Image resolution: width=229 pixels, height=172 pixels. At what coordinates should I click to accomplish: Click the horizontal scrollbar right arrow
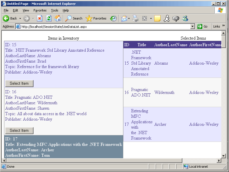[x=219, y=161]
